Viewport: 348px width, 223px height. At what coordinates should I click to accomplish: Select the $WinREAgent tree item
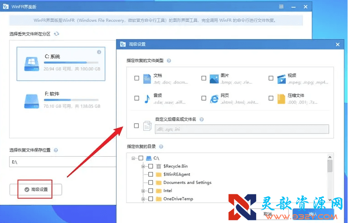177,174
